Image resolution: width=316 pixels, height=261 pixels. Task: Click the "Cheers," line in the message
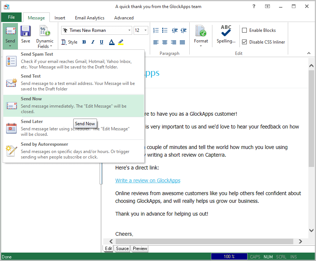(124, 234)
